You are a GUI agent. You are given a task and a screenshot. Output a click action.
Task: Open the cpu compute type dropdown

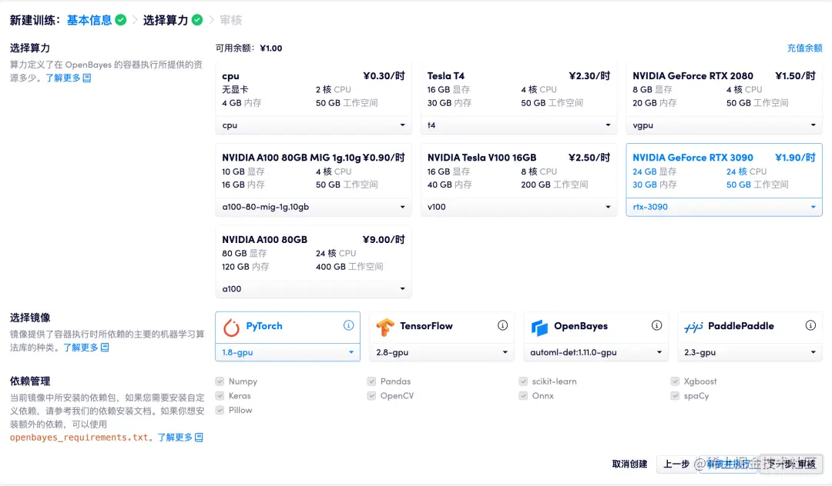point(314,125)
